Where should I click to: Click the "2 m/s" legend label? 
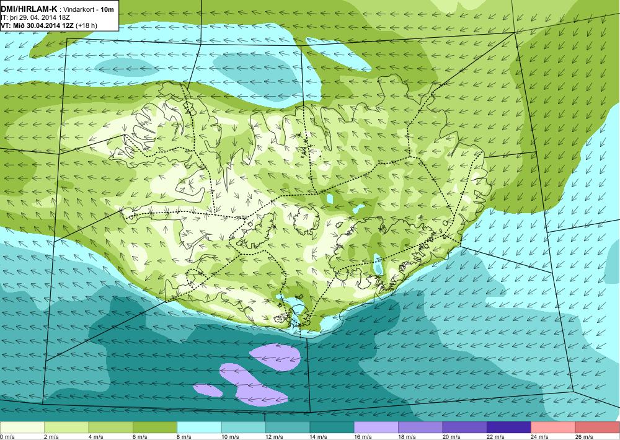(x=51, y=437)
